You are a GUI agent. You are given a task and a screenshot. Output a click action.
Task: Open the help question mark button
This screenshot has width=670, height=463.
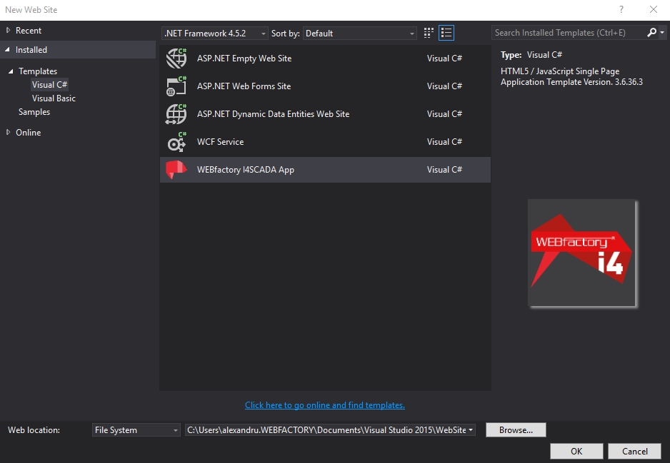click(621, 9)
